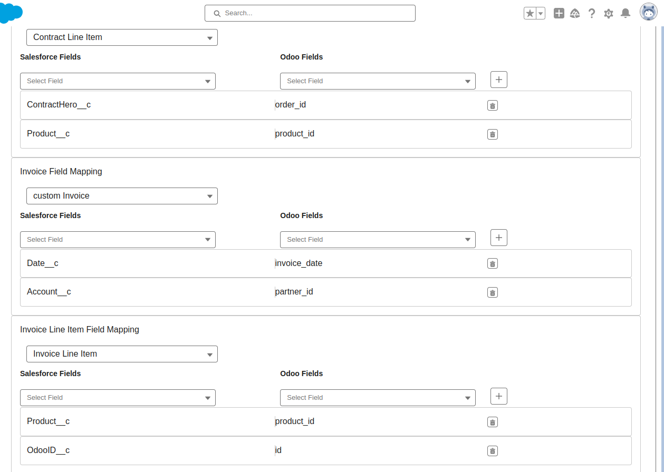Open the favorites star list dropdown
The image size is (664, 472).
540,13
